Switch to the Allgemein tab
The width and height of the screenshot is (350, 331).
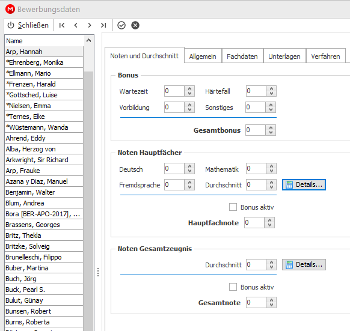[203, 56]
